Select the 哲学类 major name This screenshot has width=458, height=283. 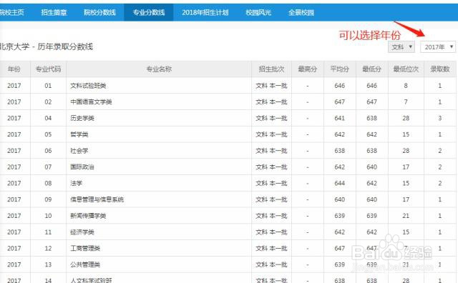tap(79, 134)
